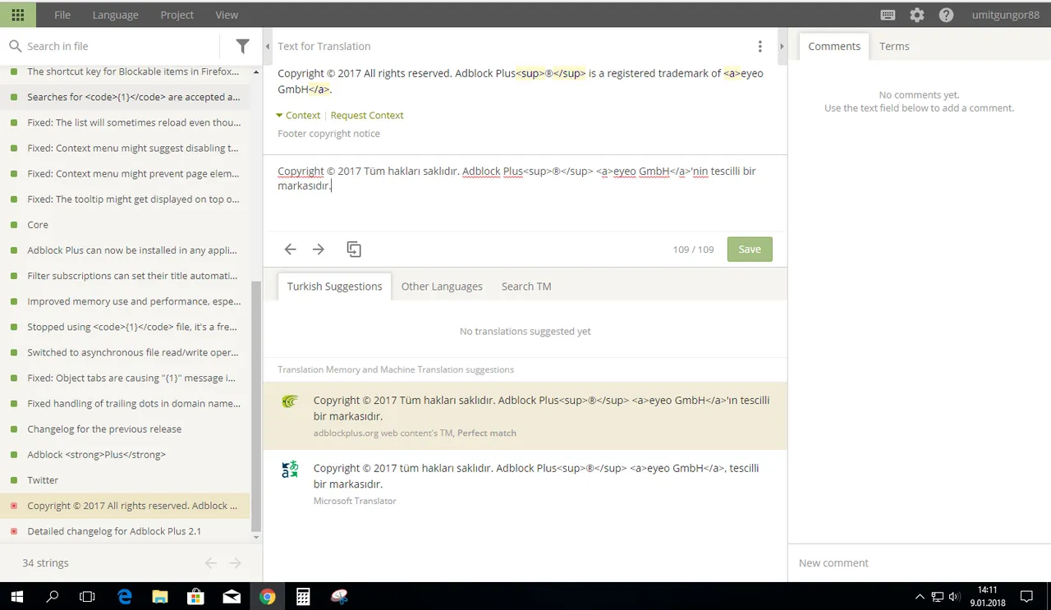Open Windows taskbar search

click(x=53, y=596)
